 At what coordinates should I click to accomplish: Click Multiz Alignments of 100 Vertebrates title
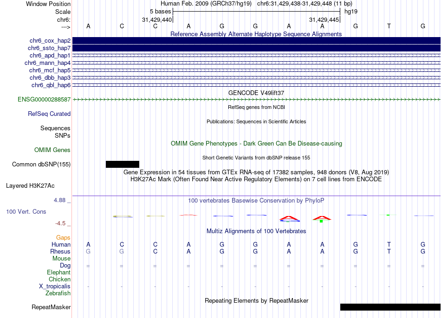256,231
